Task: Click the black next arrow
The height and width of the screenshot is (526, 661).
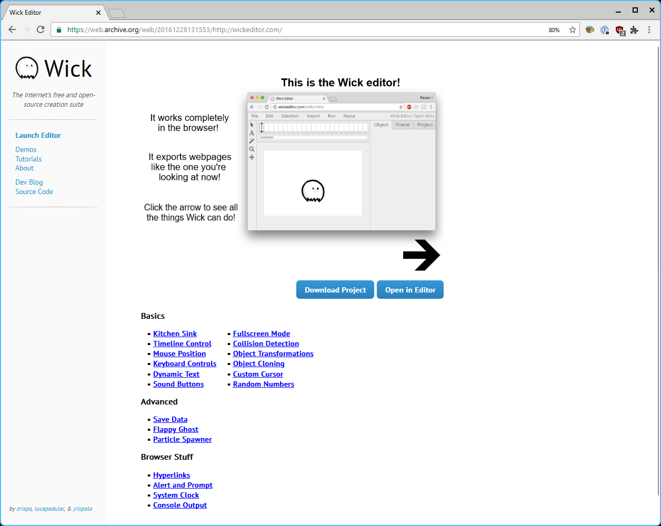Action: coord(421,255)
